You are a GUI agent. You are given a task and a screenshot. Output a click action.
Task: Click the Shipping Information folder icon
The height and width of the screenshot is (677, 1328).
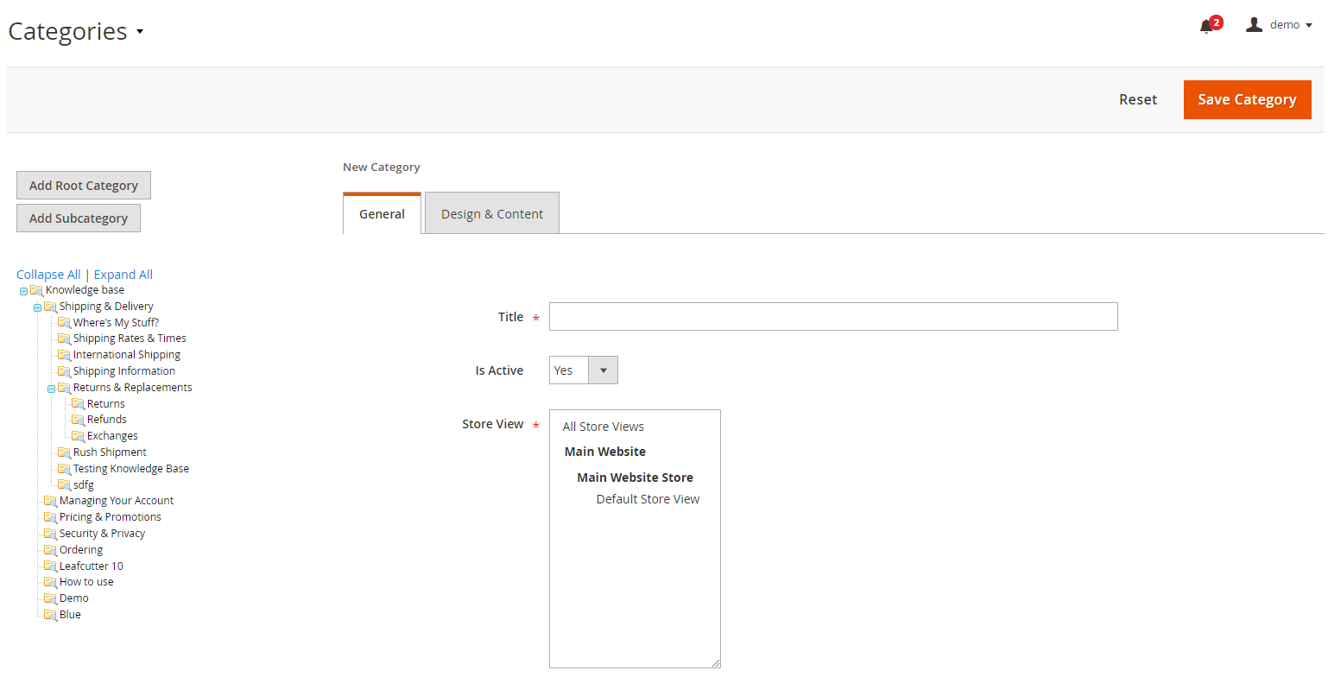(x=65, y=371)
